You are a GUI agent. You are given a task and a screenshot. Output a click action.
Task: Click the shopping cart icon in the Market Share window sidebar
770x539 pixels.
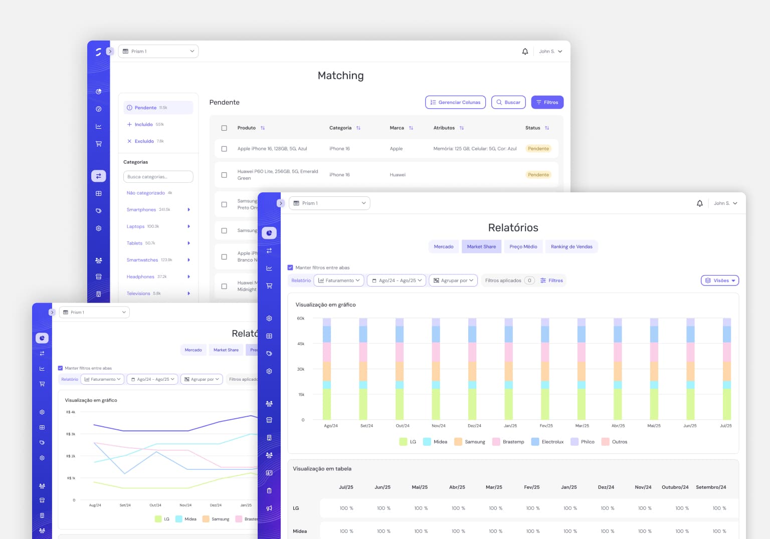(269, 286)
